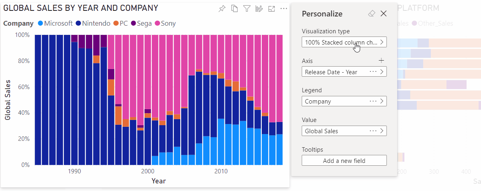Screen dimensions: 481x191
Task: Open filters on the visual
Action: point(247,9)
